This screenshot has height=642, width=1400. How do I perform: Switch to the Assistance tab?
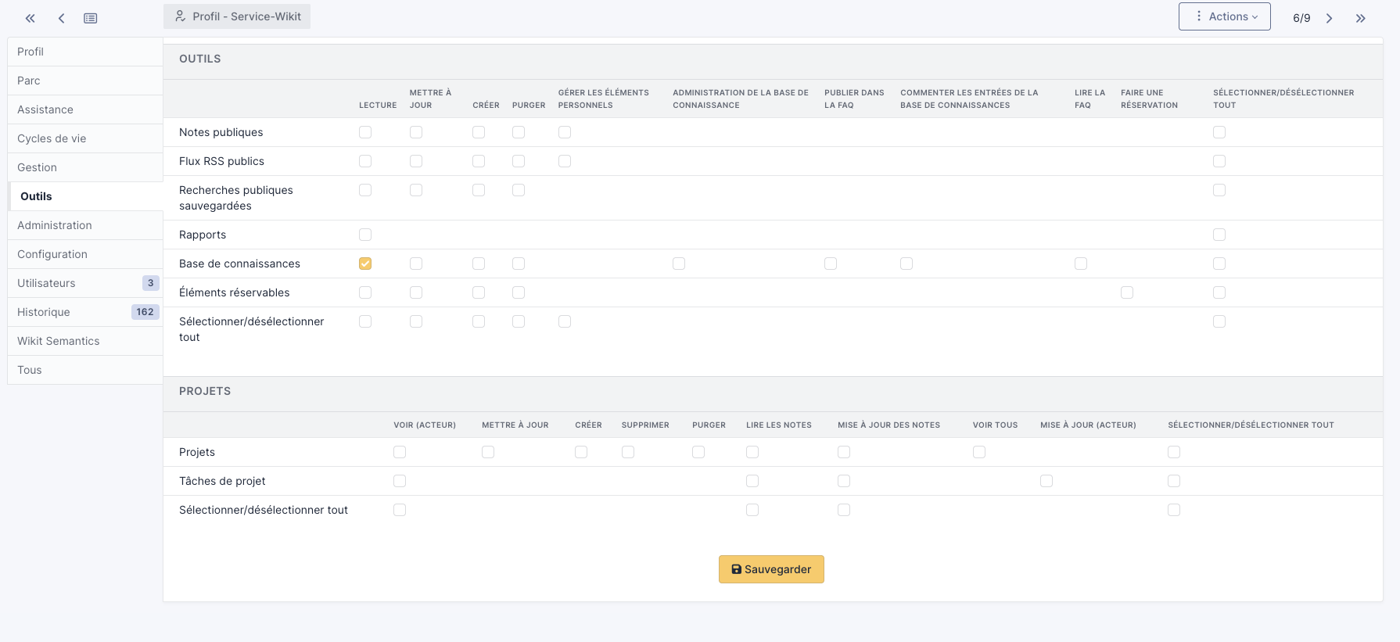click(45, 109)
